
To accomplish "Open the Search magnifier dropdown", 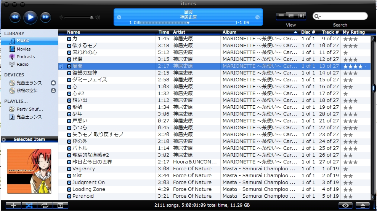I will tap(318, 16).
